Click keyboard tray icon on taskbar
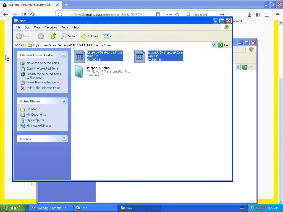 point(242,208)
